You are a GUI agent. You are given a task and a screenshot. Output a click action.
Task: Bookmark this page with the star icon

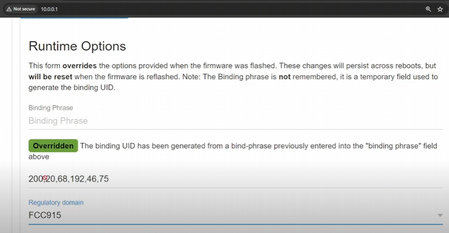point(440,9)
